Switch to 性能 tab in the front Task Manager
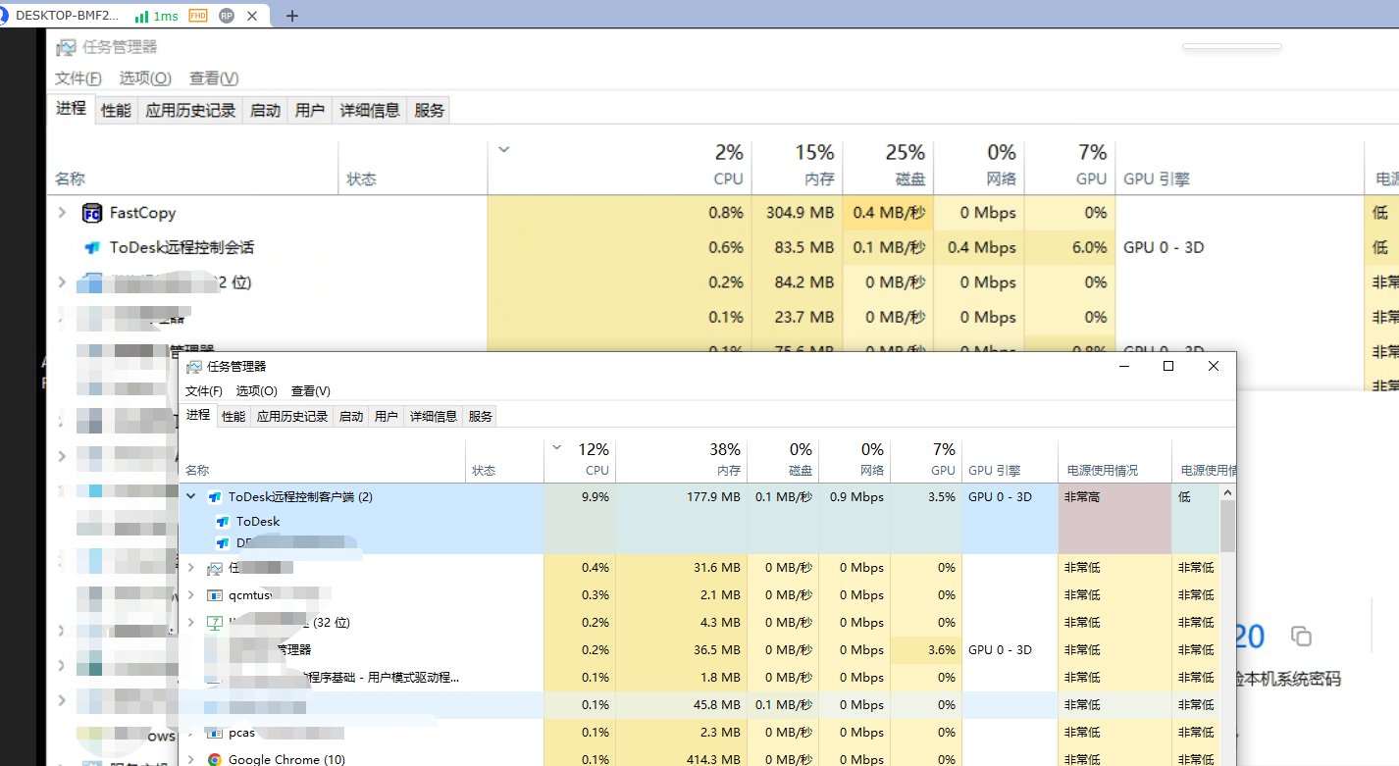1399x766 pixels. [233, 417]
